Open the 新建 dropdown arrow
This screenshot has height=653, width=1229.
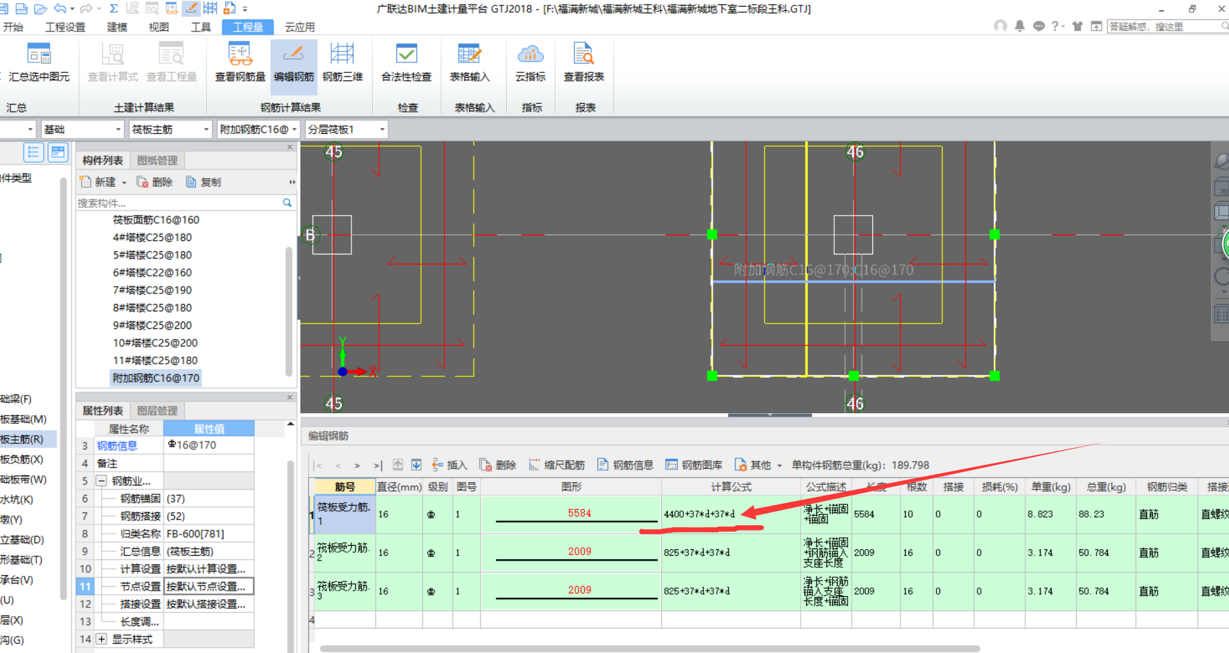[x=124, y=182]
